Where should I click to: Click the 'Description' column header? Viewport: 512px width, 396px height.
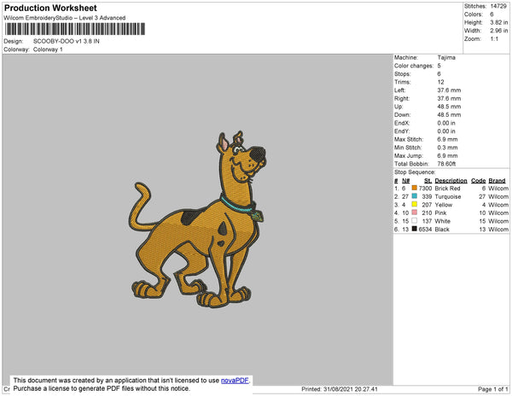tap(451, 181)
